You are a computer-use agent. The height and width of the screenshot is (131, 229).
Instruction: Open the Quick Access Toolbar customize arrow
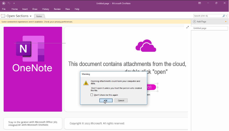click(x=14, y=3)
